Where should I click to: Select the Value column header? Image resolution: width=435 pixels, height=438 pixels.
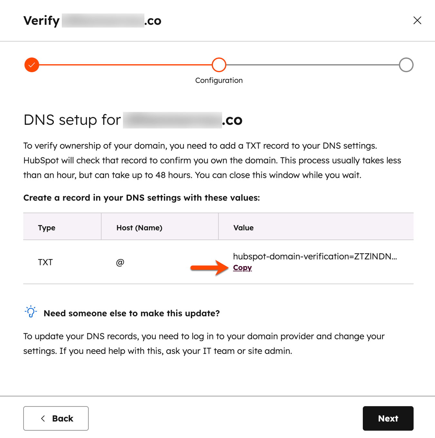(243, 227)
